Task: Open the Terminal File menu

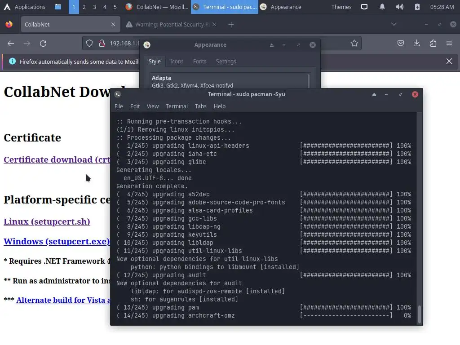Action: [x=119, y=106]
